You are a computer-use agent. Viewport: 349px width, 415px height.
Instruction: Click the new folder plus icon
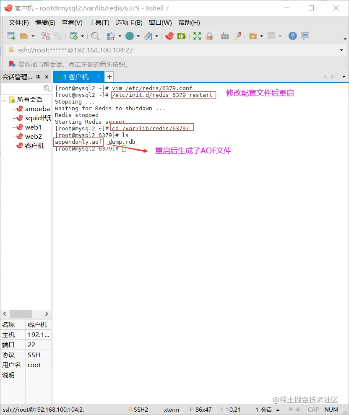(x=253, y=36)
